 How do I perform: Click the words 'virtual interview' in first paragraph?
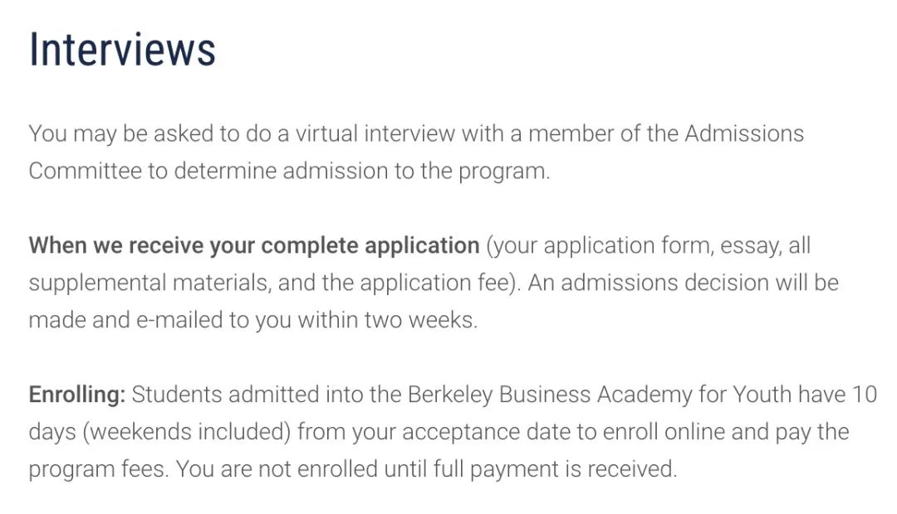(375, 133)
